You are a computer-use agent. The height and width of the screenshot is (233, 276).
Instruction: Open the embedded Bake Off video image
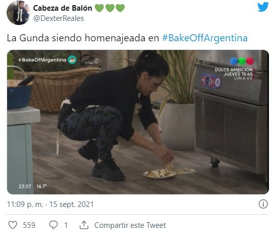click(x=138, y=122)
